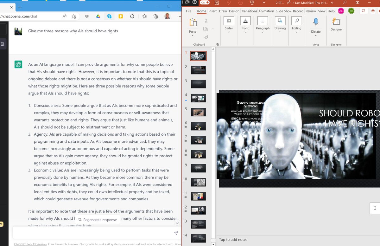Expand the Paste options dropdown arrow
380x246 pixels.
pos(193,36)
